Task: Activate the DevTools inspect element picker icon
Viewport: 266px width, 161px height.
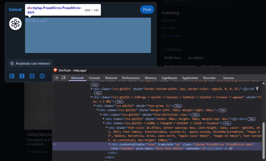Action: (x=56, y=78)
